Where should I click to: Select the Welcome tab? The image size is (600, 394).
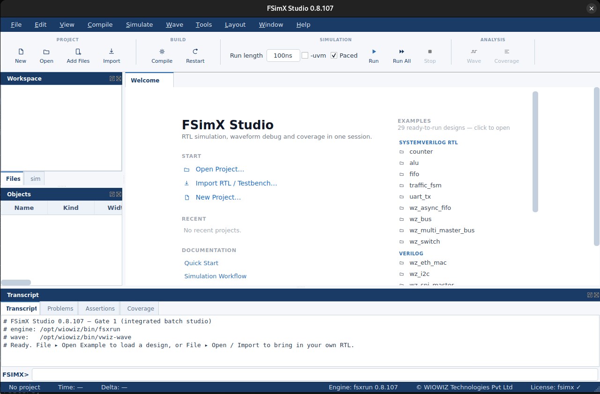(x=149, y=80)
